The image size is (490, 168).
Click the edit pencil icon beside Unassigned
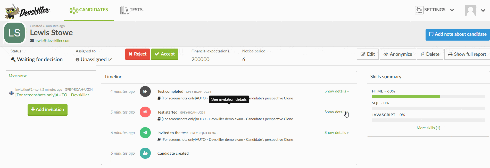tap(110, 60)
